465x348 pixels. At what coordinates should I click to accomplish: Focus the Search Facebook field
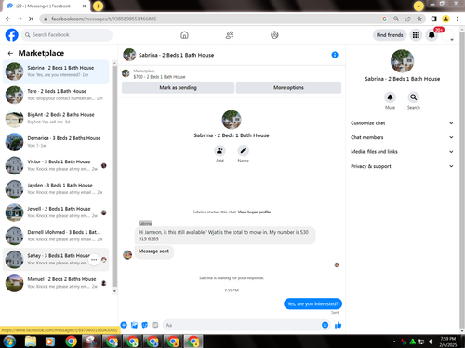coord(67,35)
